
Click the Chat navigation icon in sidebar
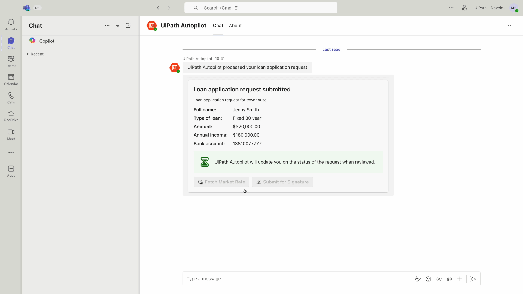coord(11,43)
